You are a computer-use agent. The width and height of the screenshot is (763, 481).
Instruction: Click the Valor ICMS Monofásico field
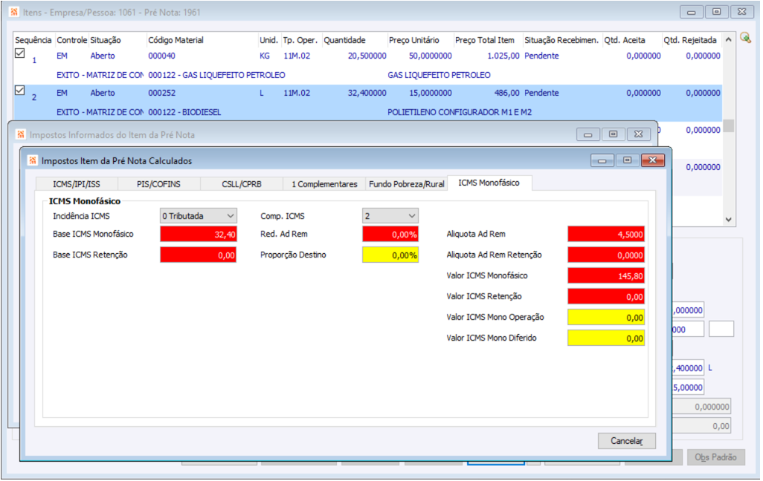(x=606, y=276)
